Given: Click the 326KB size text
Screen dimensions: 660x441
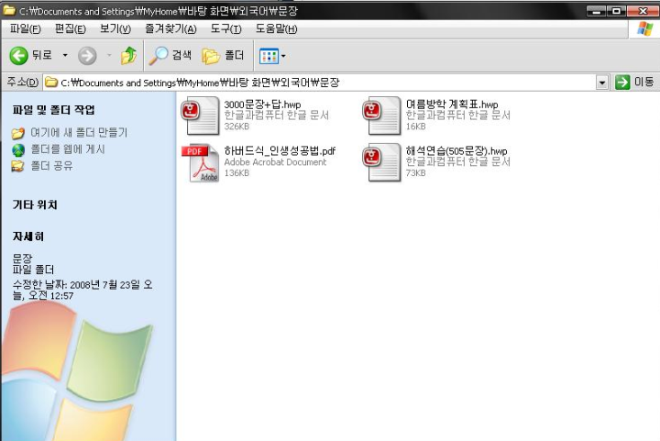Looking at the screenshot, I should point(236,127).
